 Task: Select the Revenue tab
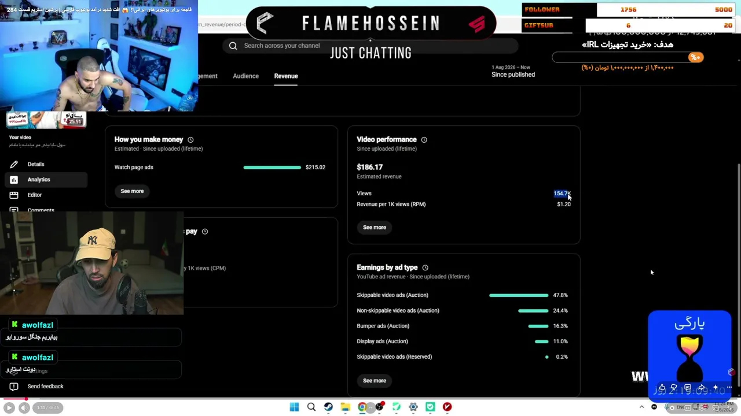coord(286,76)
